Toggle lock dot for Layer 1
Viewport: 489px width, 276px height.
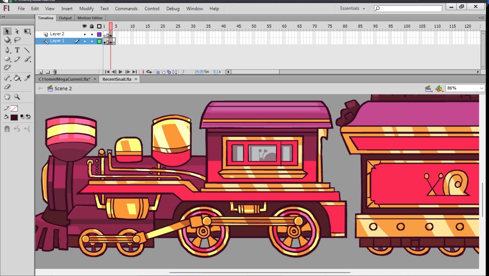pos(92,41)
